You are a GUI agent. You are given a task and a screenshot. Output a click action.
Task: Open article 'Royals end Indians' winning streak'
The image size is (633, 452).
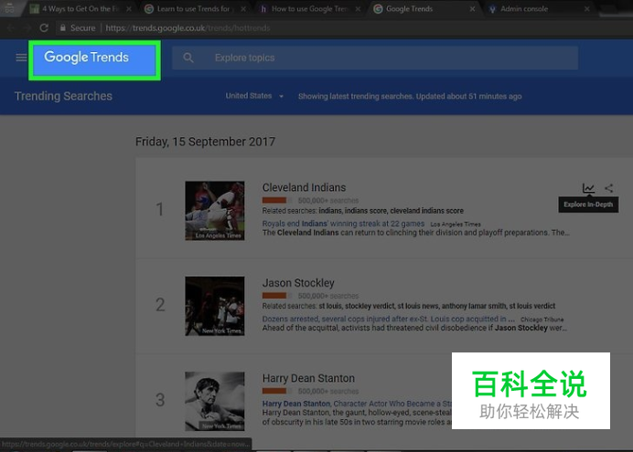(343, 224)
